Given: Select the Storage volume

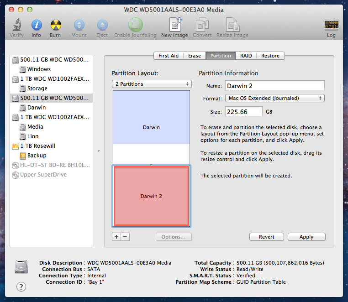Looking at the screenshot, I should [51, 88].
